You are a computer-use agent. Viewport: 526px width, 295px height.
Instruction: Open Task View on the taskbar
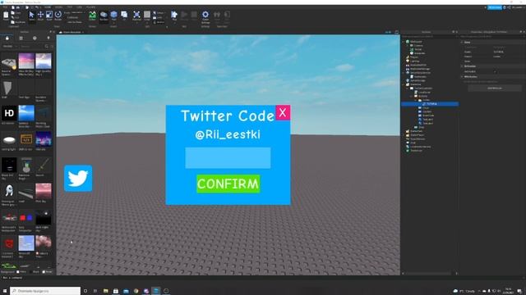click(x=95, y=291)
